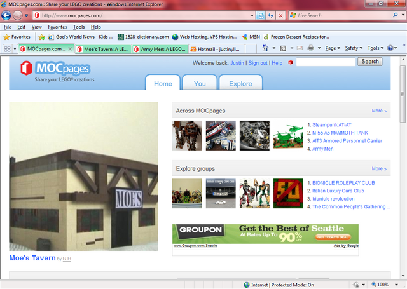Select the Explore site tab
This screenshot has width=407, height=289.
pyautogui.click(x=240, y=83)
